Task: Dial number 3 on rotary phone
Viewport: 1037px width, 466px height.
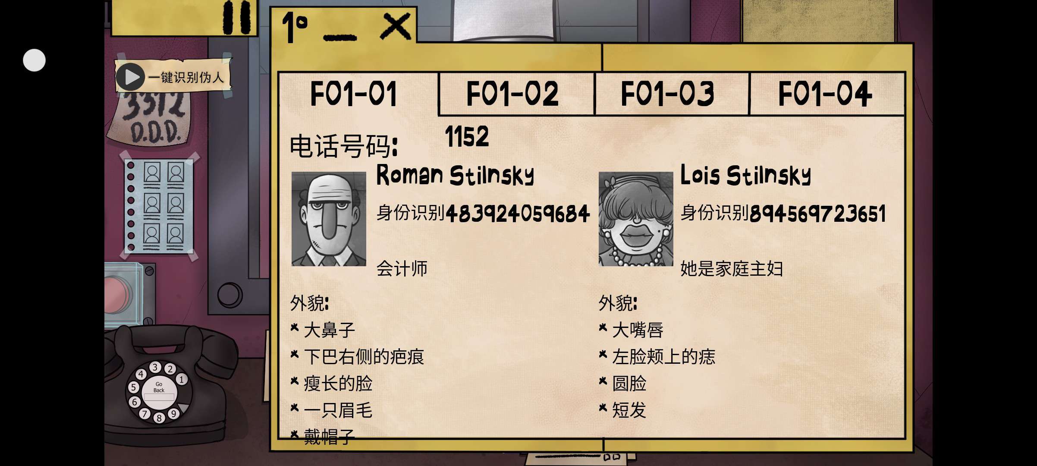Action: tap(155, 367)
